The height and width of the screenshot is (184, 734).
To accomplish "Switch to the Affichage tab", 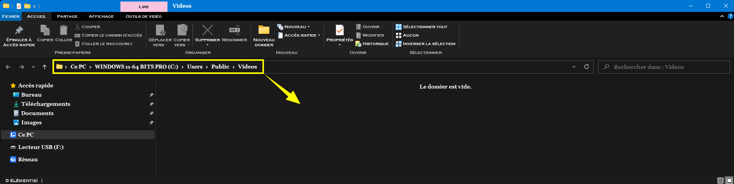I will pos(101,16).
